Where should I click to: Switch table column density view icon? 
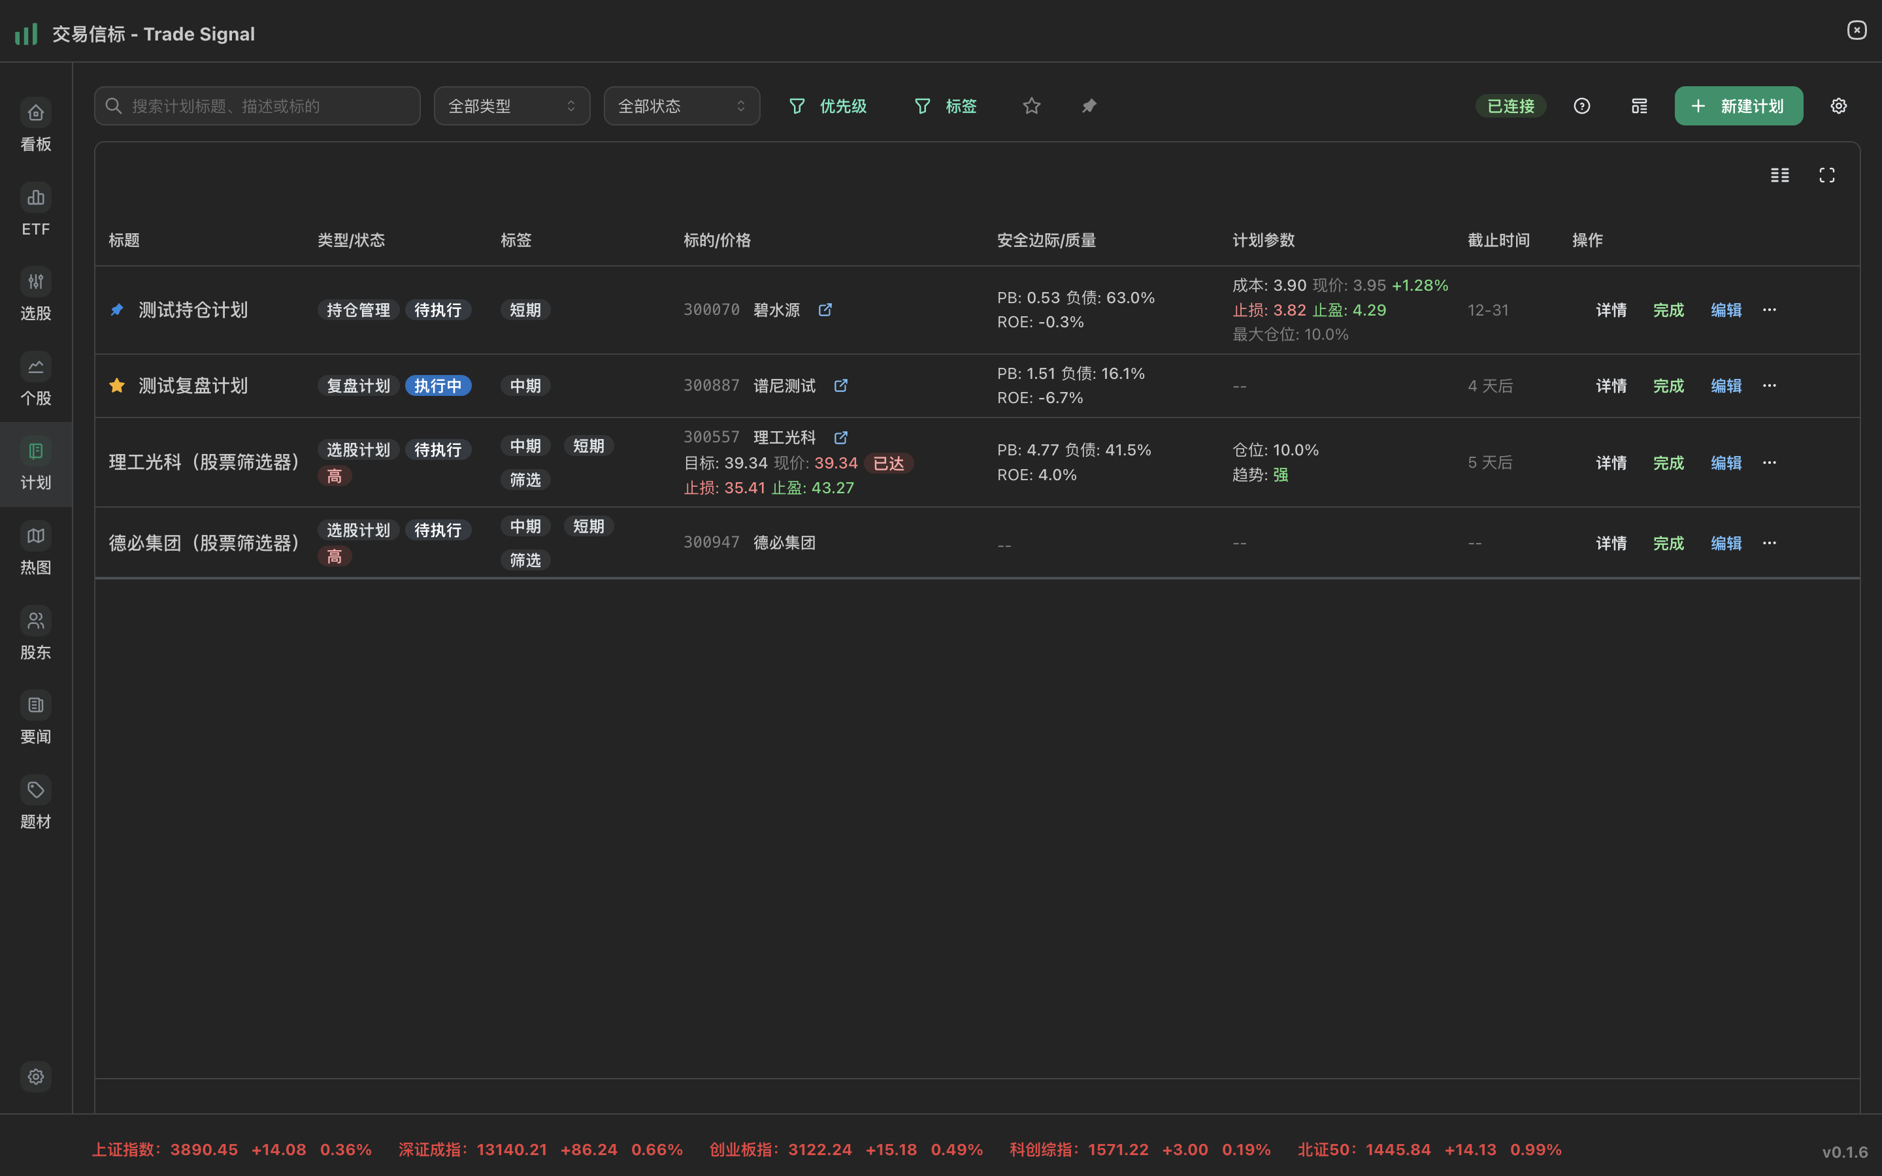(x=1779, y=175)
